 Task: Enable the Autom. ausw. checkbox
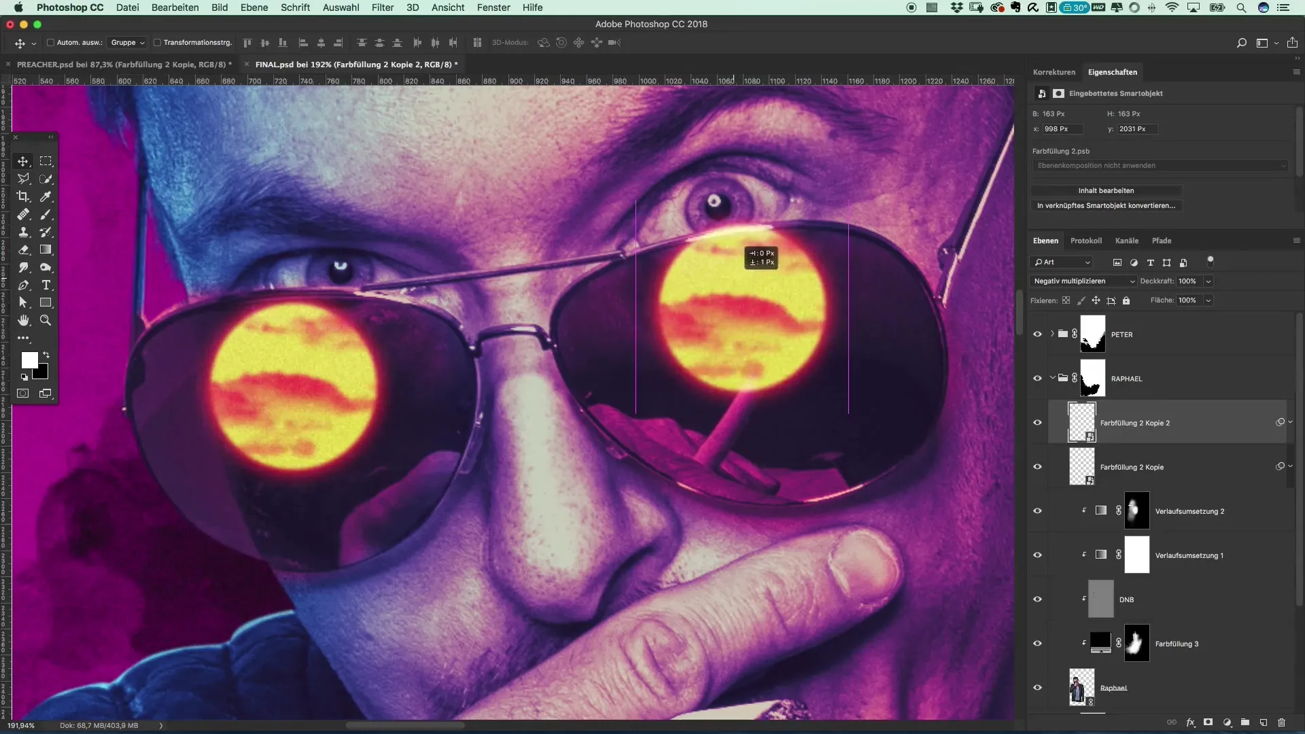coord(50,42)
